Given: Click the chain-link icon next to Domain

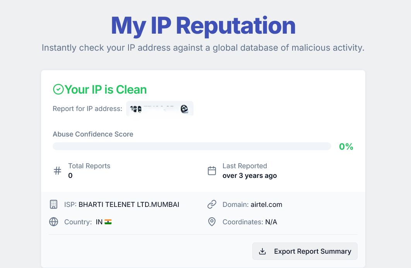Looking at the screenshot, I should (212, 204).
